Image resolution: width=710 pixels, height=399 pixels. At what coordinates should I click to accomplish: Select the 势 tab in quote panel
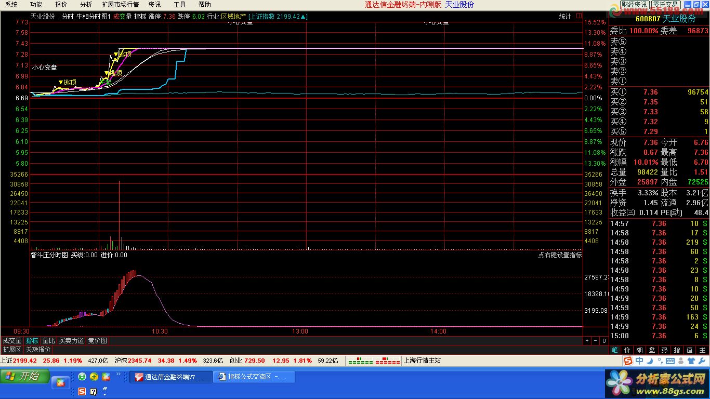(x=665, y=350)
